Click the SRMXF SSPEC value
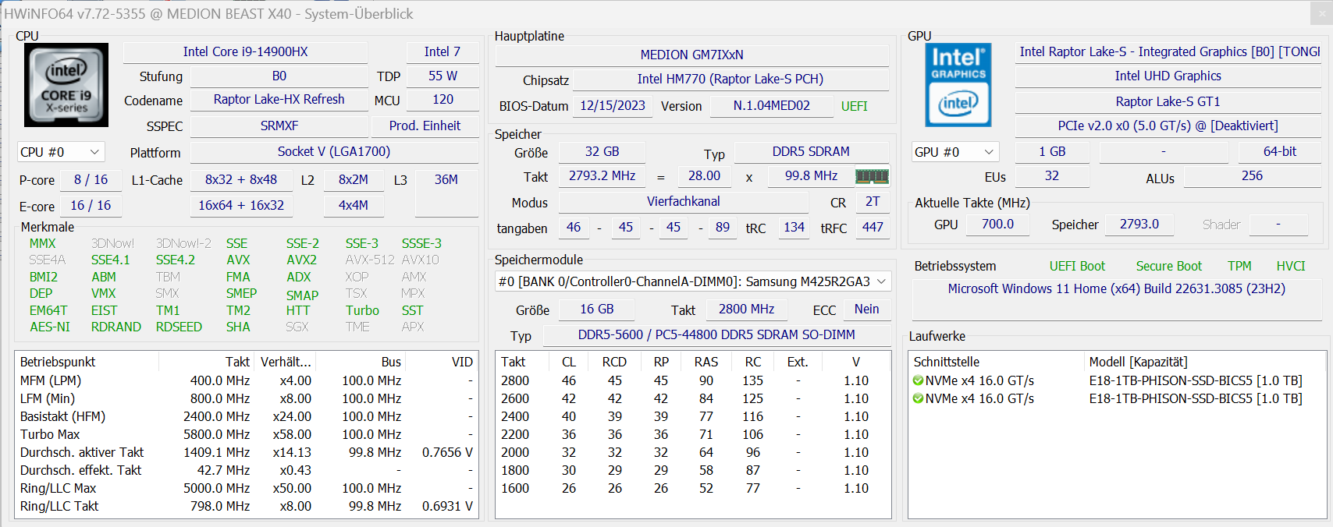The image size is (1333, 527). tap(279, 126)
